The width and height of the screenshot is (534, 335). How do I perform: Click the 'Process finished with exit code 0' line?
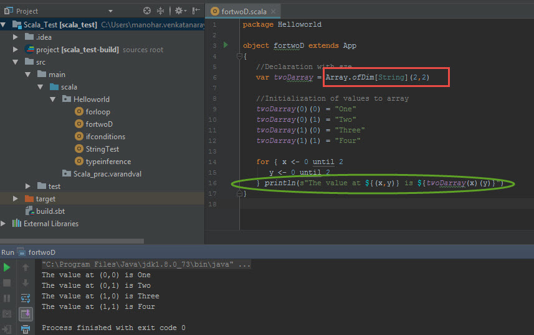pyautogui.click(x=113, y=328)
